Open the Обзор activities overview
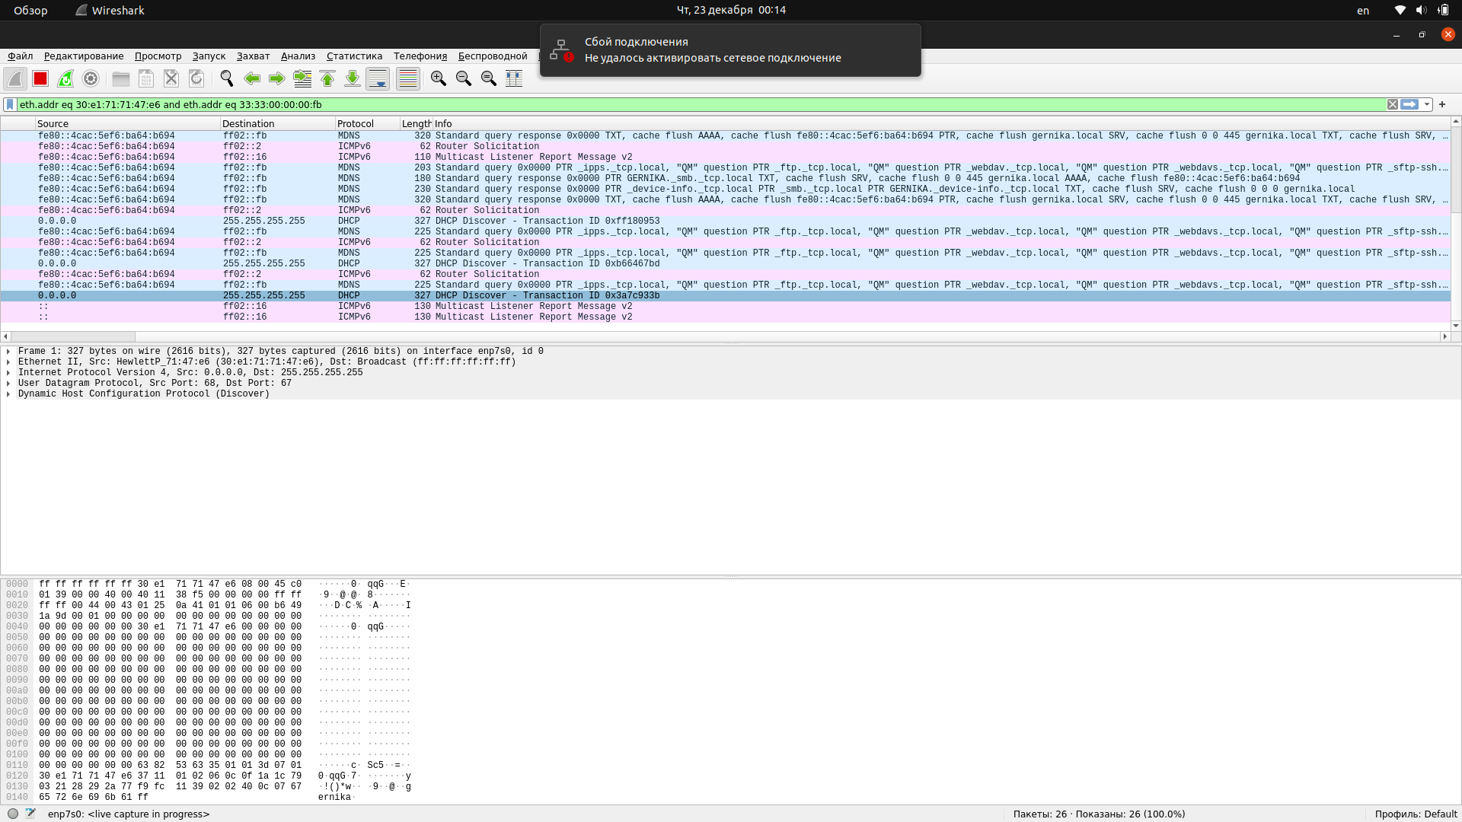The width and height of the screenshot is (1462, 822). tap(30, 10)
